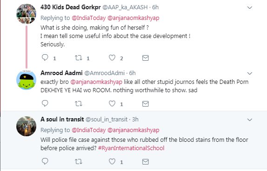Like Amrood Aadmi's tweet

click(112, 103)
